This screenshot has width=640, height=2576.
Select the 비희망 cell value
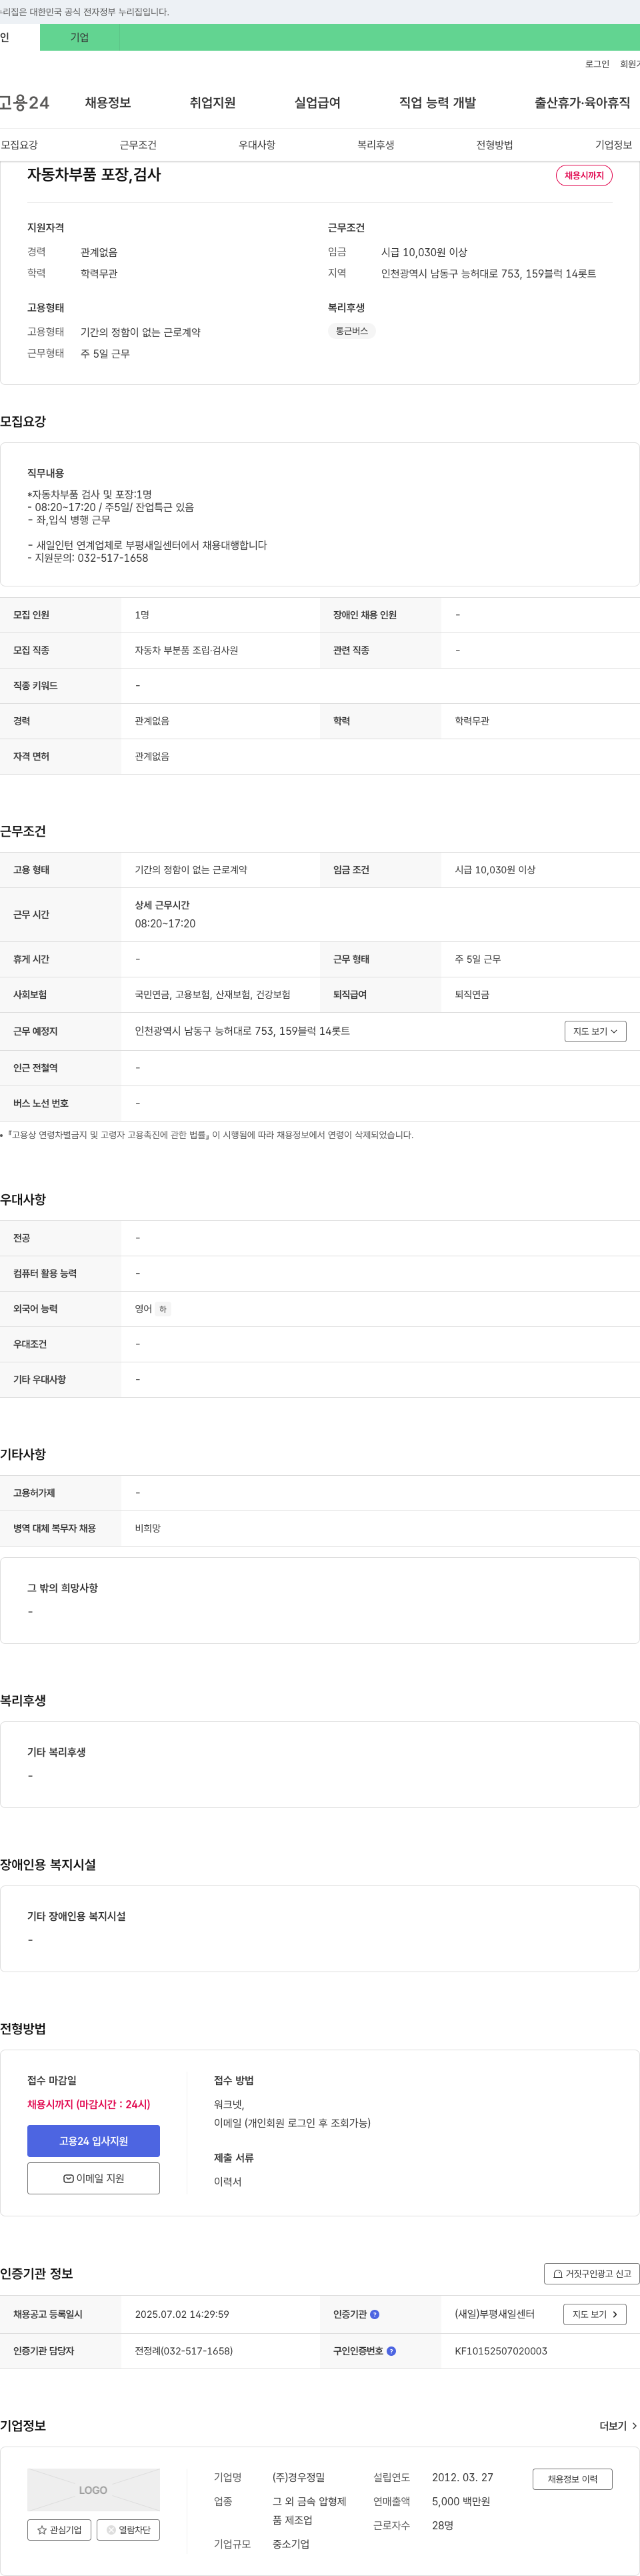[x=148, y=1528]
